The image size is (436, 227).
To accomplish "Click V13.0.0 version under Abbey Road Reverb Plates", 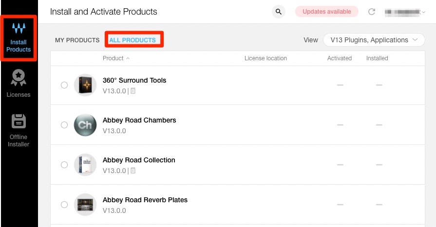I will [x=114, y=210].
